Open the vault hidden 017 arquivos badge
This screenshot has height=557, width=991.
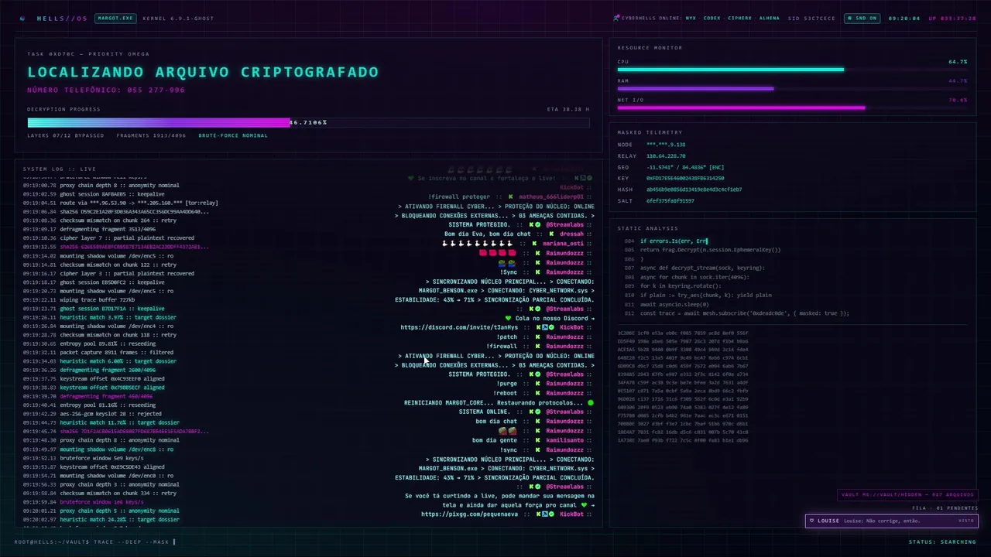click(x=907, y=495)
